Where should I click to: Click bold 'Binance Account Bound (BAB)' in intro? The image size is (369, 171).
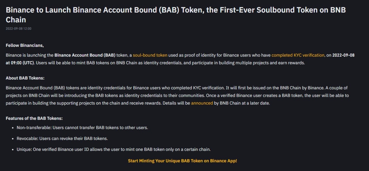pos(85,55)
